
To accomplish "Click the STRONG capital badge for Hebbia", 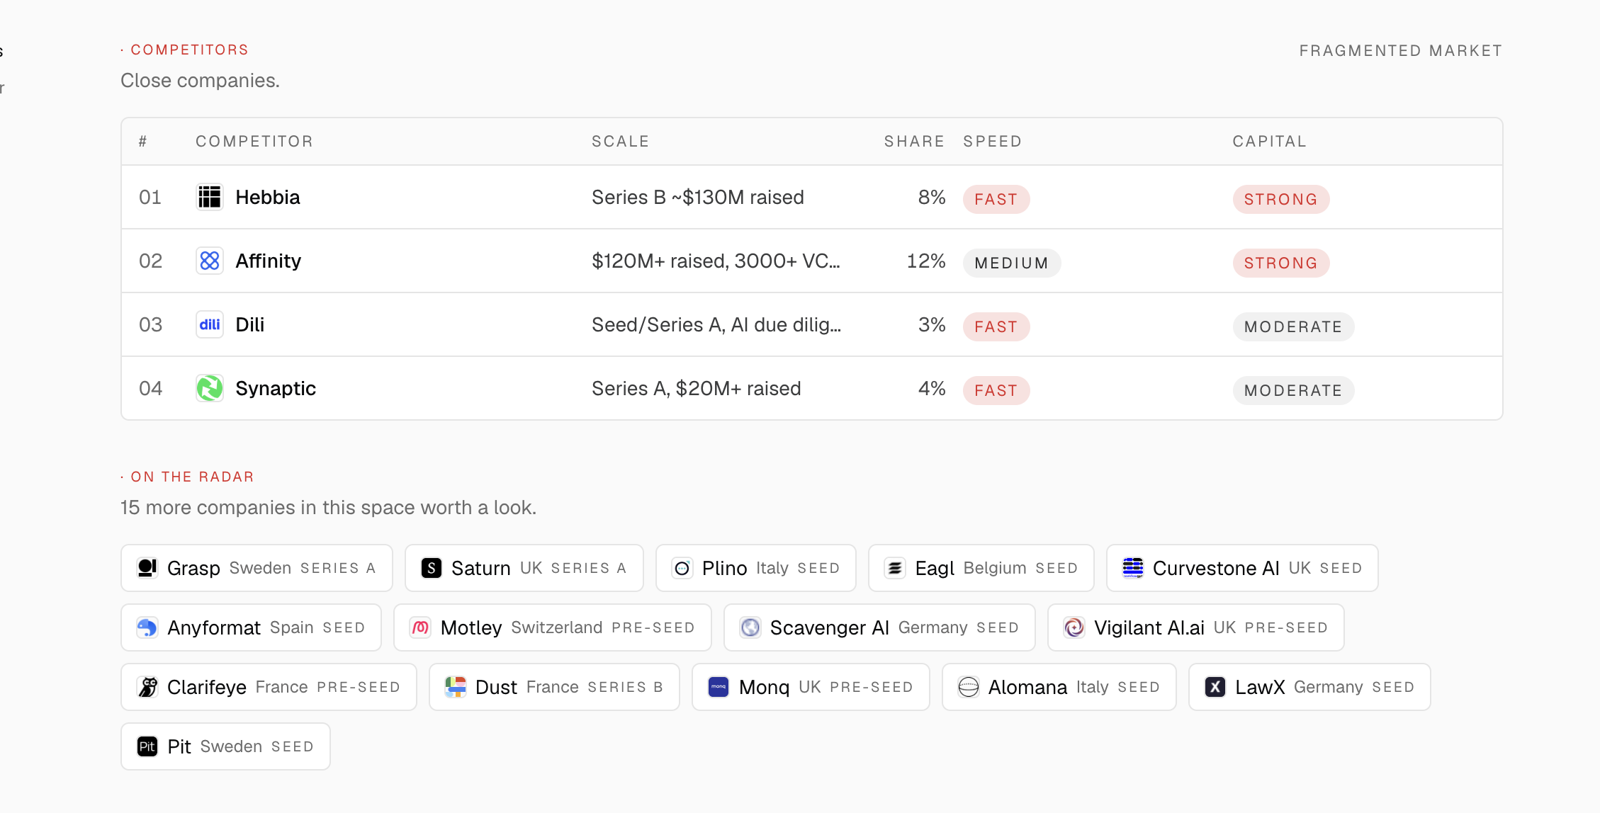I will tap(1281, 200).
